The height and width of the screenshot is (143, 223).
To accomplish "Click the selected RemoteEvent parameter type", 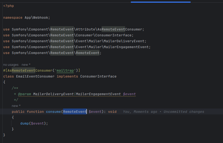I will [x=75, y=111].
